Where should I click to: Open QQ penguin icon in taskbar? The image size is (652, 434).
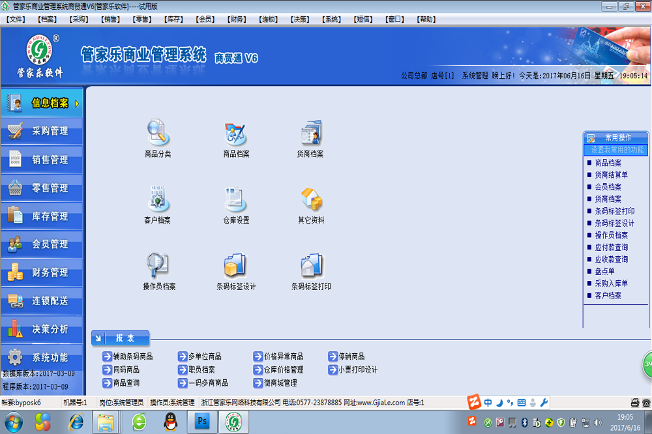pyautogui.click(x=170, y=422)
